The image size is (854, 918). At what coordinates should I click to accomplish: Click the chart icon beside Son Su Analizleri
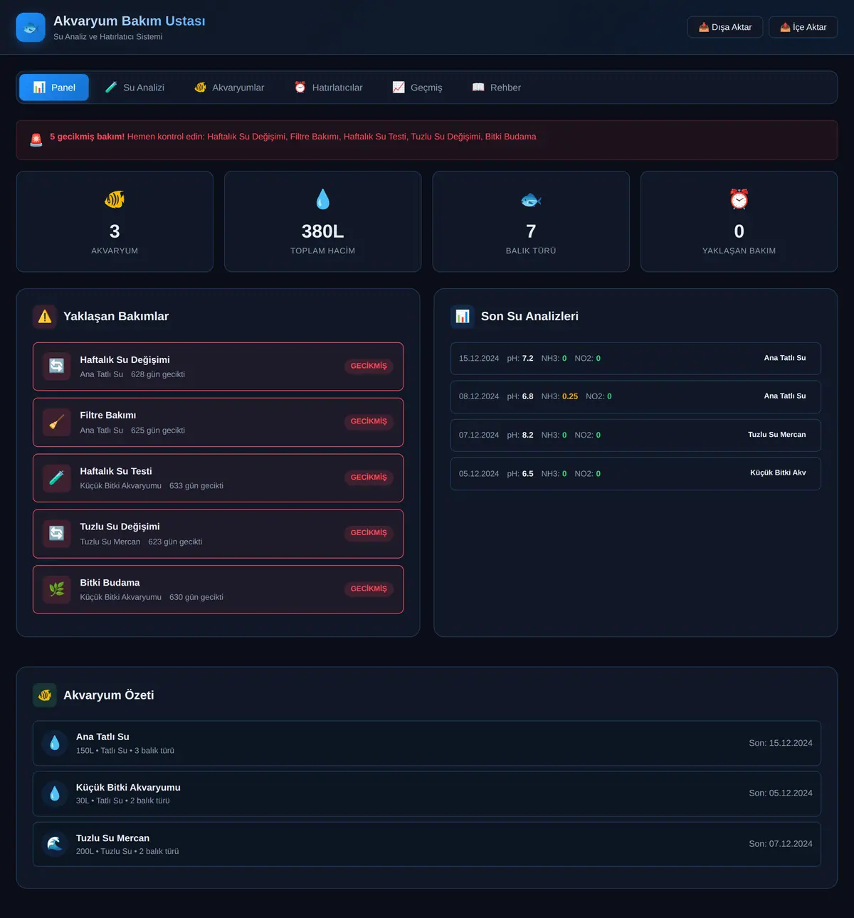pos(463,317)
